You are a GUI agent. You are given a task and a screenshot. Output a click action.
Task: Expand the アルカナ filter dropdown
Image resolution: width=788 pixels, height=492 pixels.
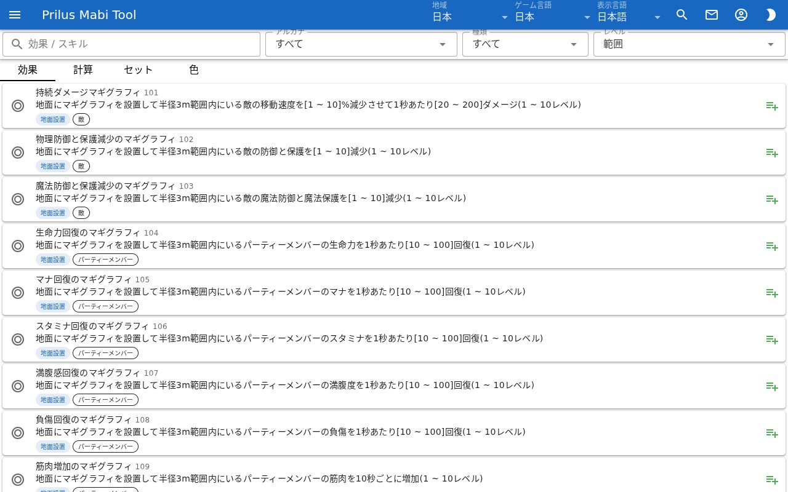pos(361,44)
